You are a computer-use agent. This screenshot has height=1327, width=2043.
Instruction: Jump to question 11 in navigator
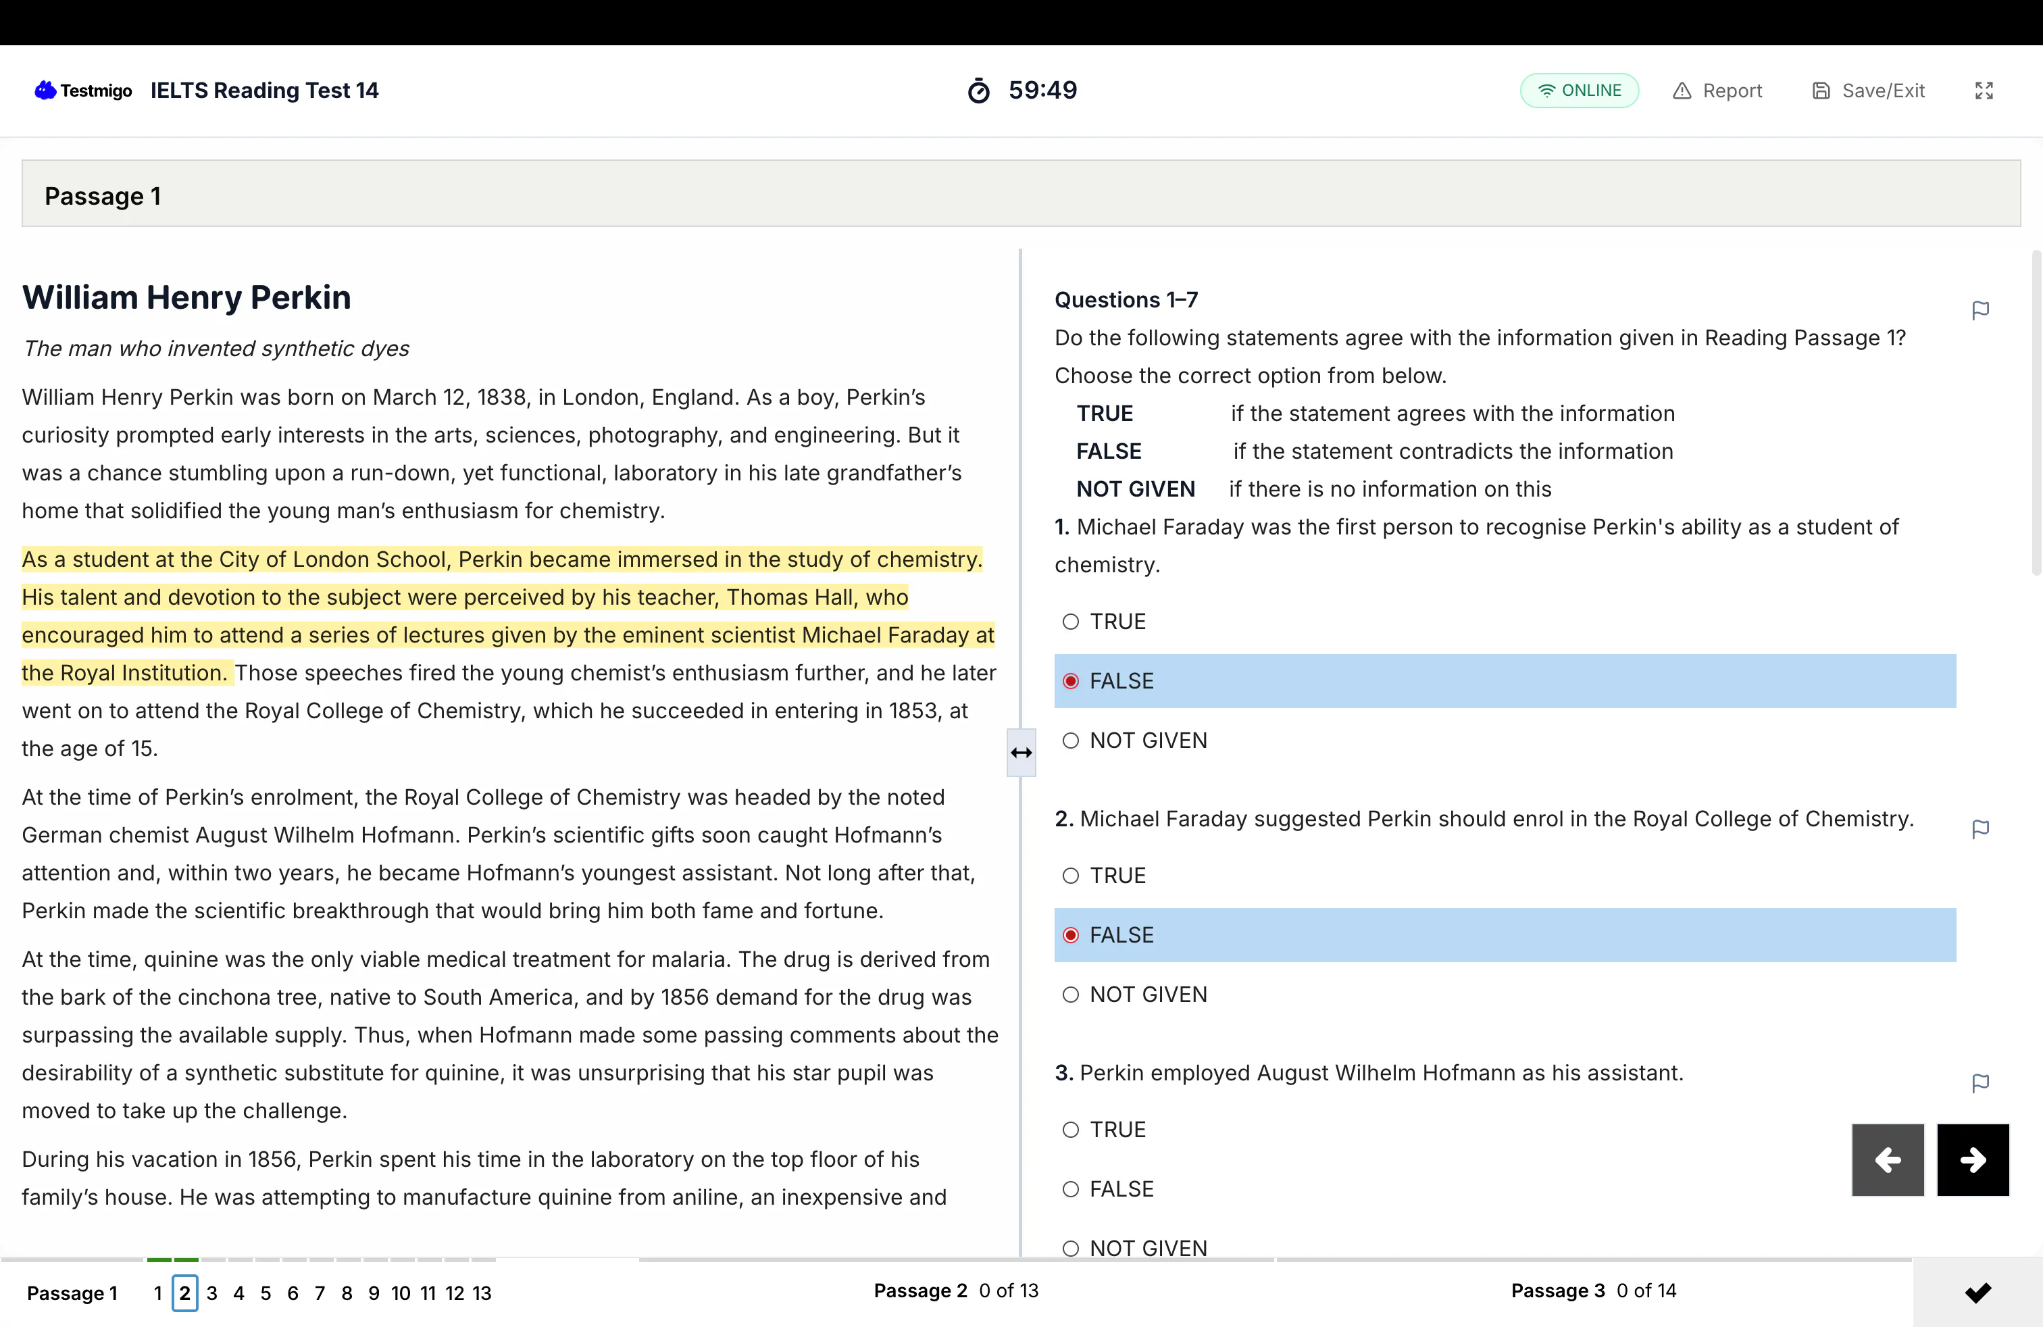tap(428, 1293)
